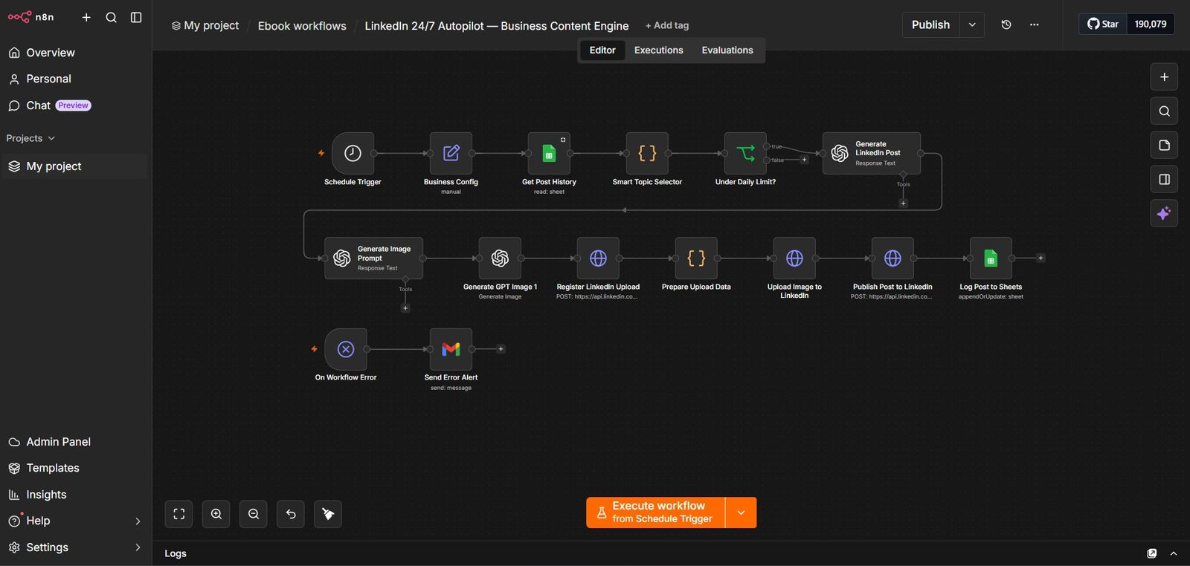Open the Publish Post to LinkedIn node
1190x566 pixels.
point(892,258)
